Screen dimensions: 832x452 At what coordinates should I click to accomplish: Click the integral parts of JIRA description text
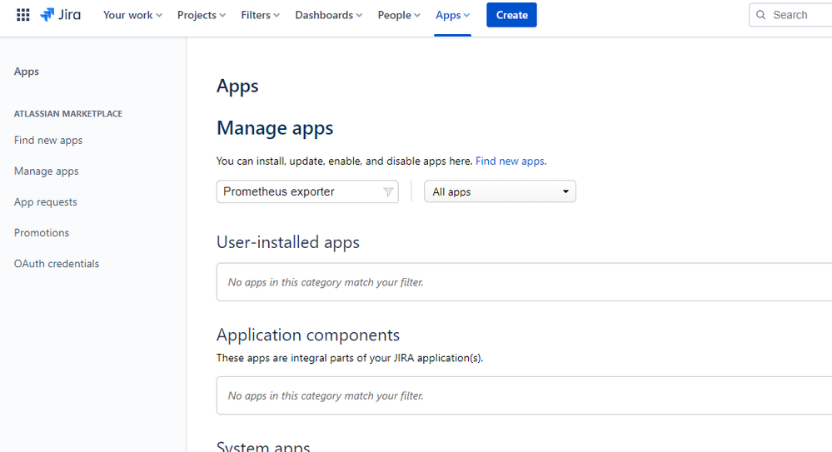(x=350, y=358)
